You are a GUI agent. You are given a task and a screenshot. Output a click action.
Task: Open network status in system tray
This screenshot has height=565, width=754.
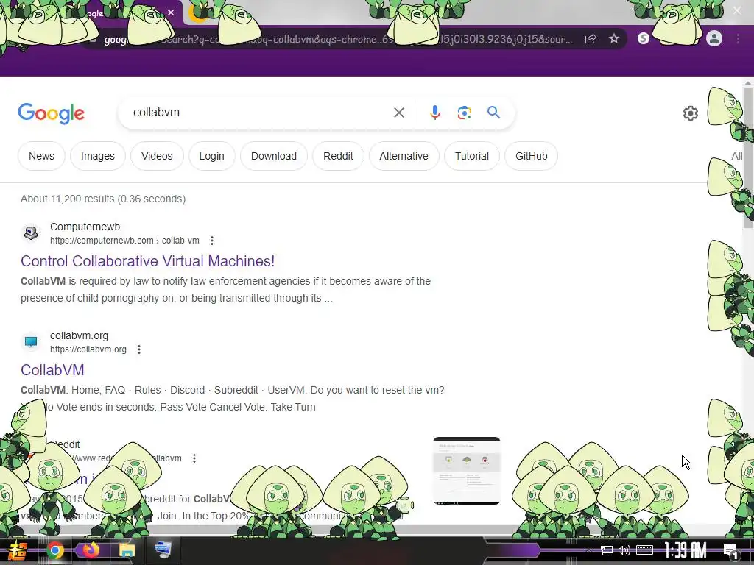(x=607, y=550)
